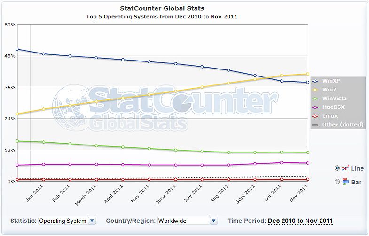Image resolution: width=369 pixels, height=236 pixels.
Task: Click the 'April 2011' x-axis label
Action: (117, 191)
